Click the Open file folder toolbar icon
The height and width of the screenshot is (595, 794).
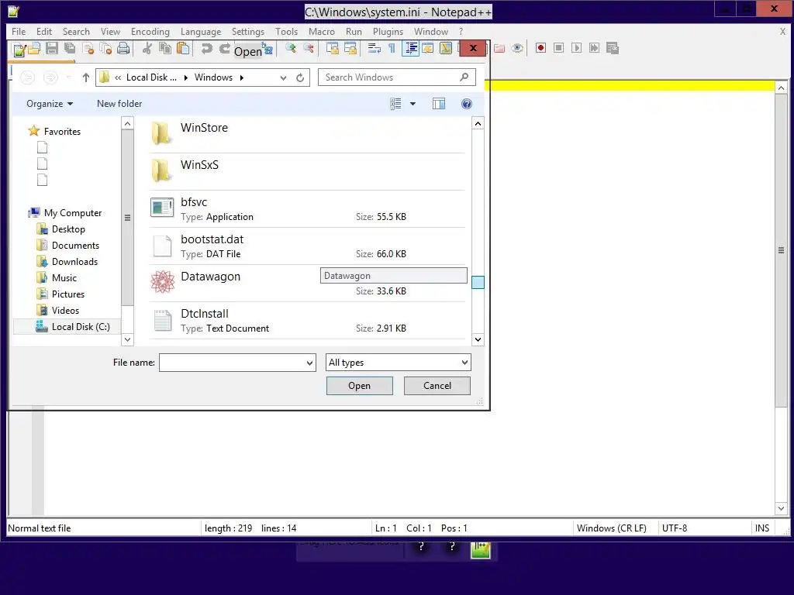click(x=34, y=49)
